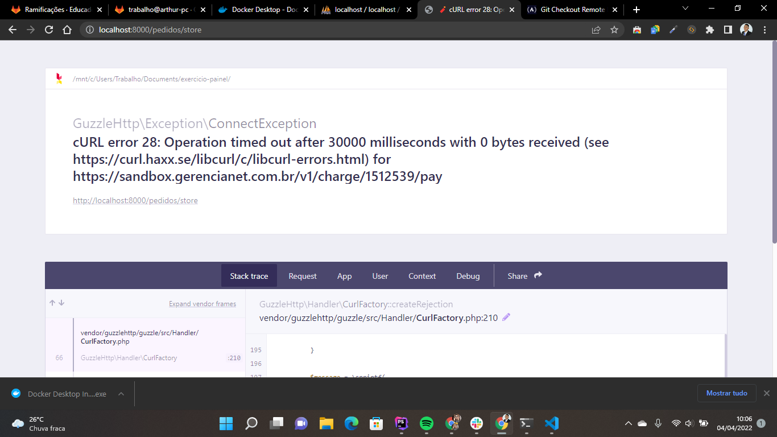Open the App tab
The image size is (777, 437).
[345, 276]
